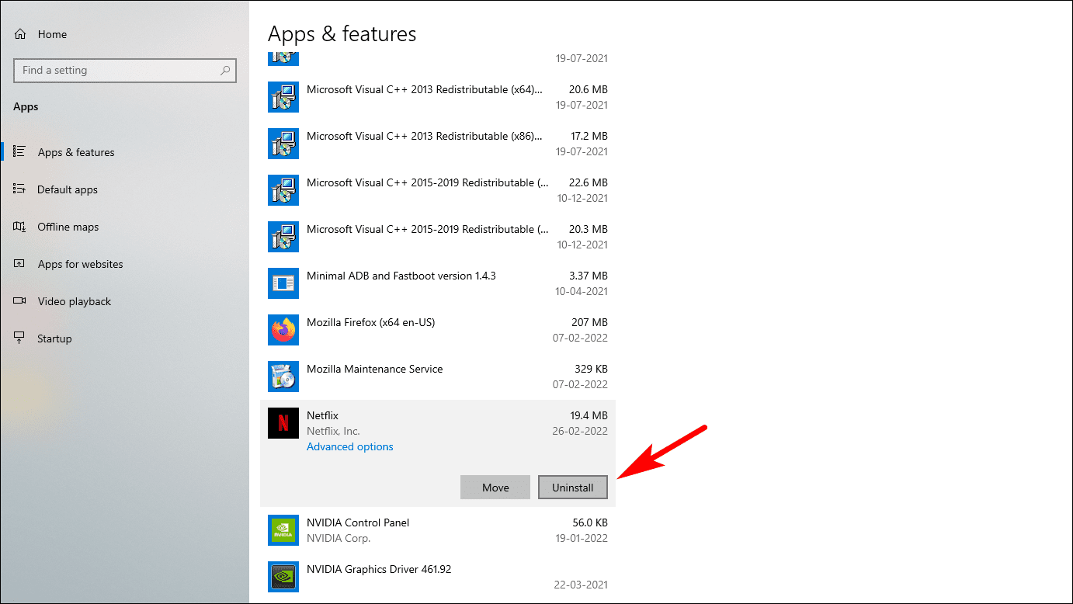
Task: Select Microsoft Visual C++ 2013 Redistributable (x86) entry
Action: pyautogui.click(x=438, y=144)
